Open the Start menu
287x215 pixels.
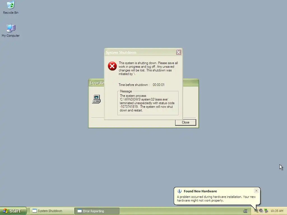[13, 211]
